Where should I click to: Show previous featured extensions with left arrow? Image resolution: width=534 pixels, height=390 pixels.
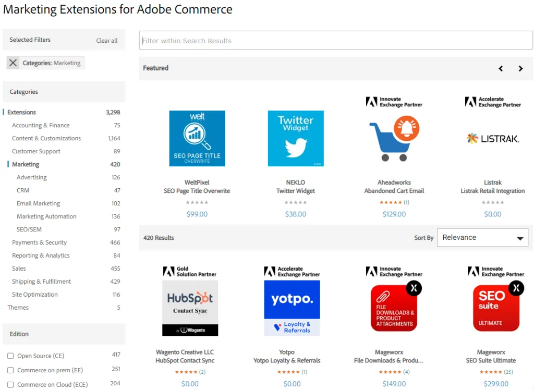pyautogui.click(x=501, y=68)
